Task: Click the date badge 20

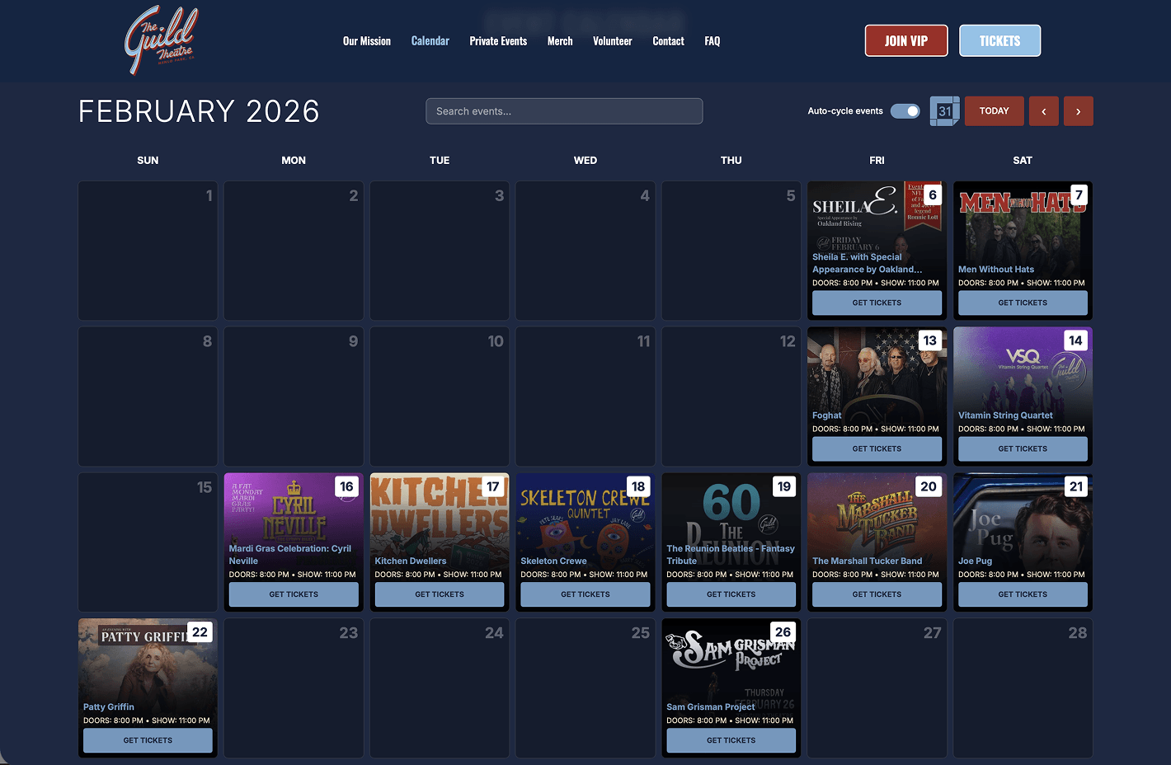Action: [x=929, y=486]
